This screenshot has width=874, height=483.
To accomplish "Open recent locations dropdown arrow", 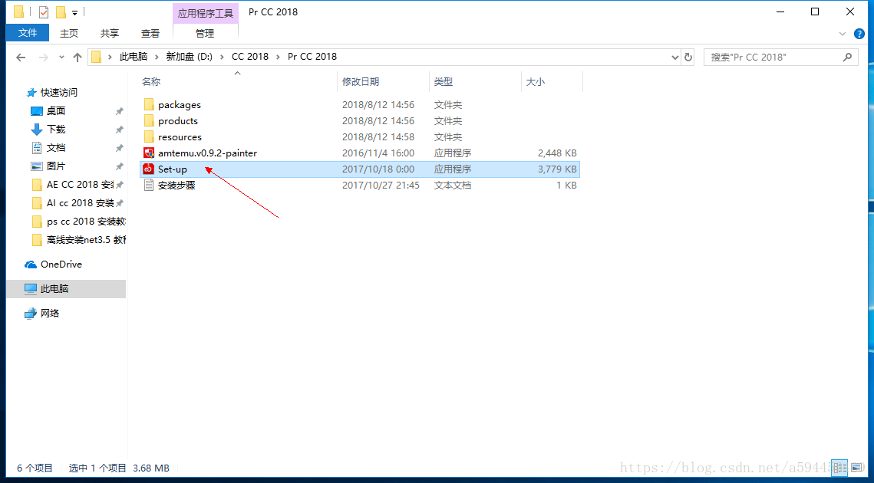I will coord(61,57).
